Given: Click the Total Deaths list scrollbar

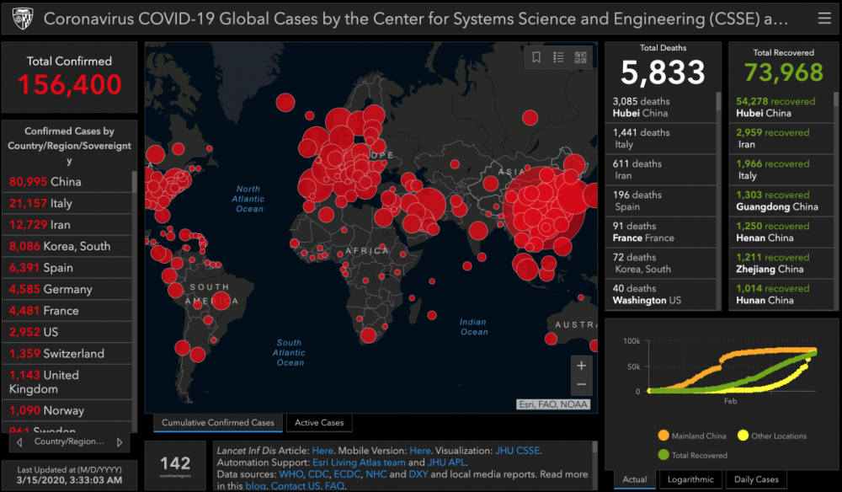Looking at the screenshot, I should tap(718, 201).
